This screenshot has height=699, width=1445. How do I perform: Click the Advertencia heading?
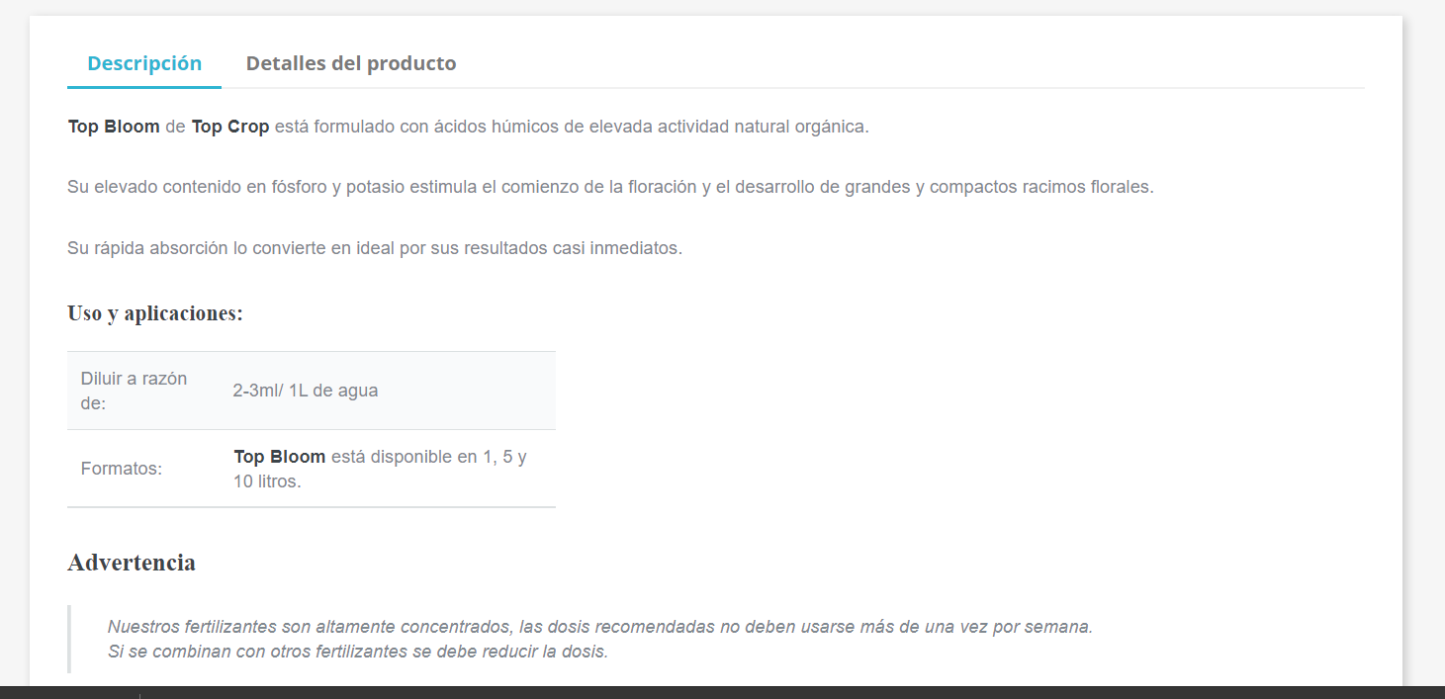(x=132, y=563)
